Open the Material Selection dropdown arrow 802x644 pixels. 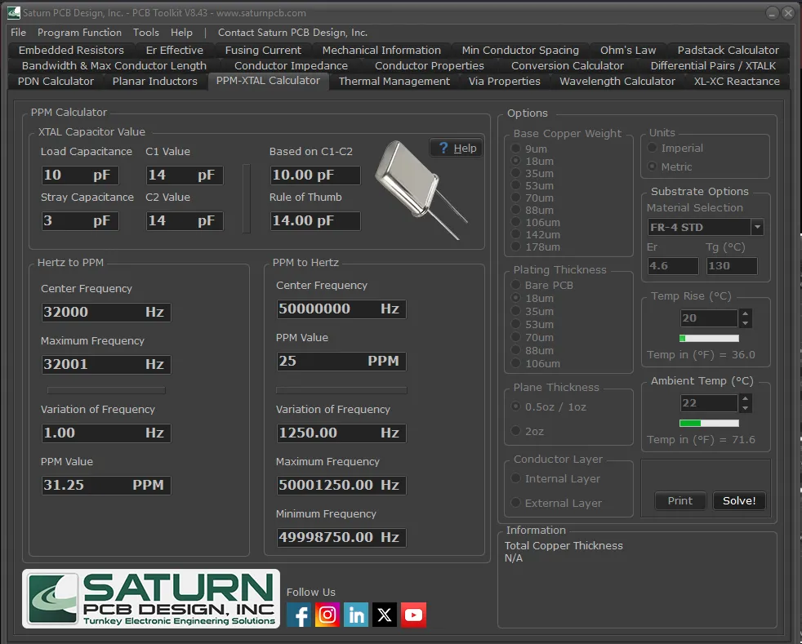click(757, 227)
